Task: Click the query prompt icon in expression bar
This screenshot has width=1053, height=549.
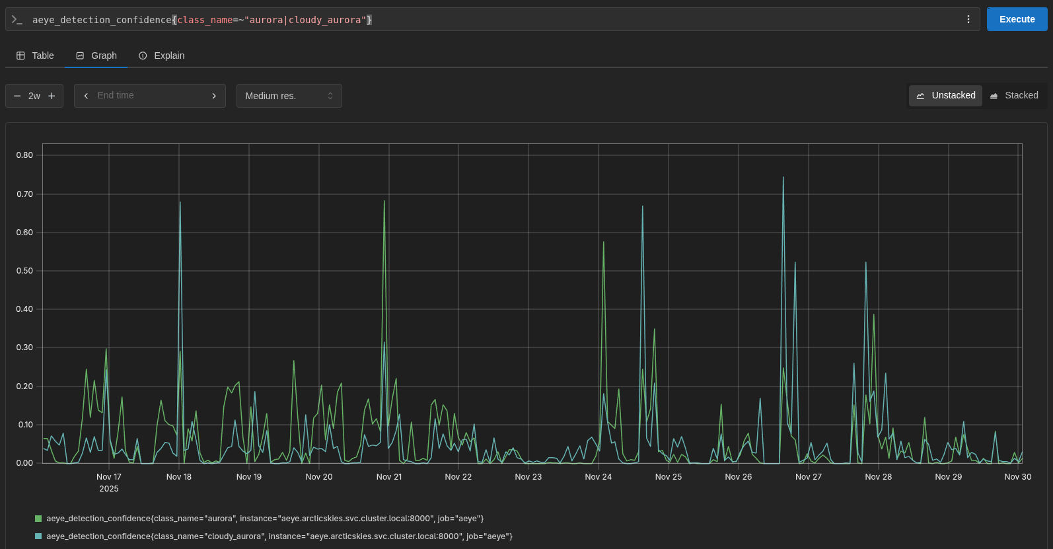Action: point(17,20)
